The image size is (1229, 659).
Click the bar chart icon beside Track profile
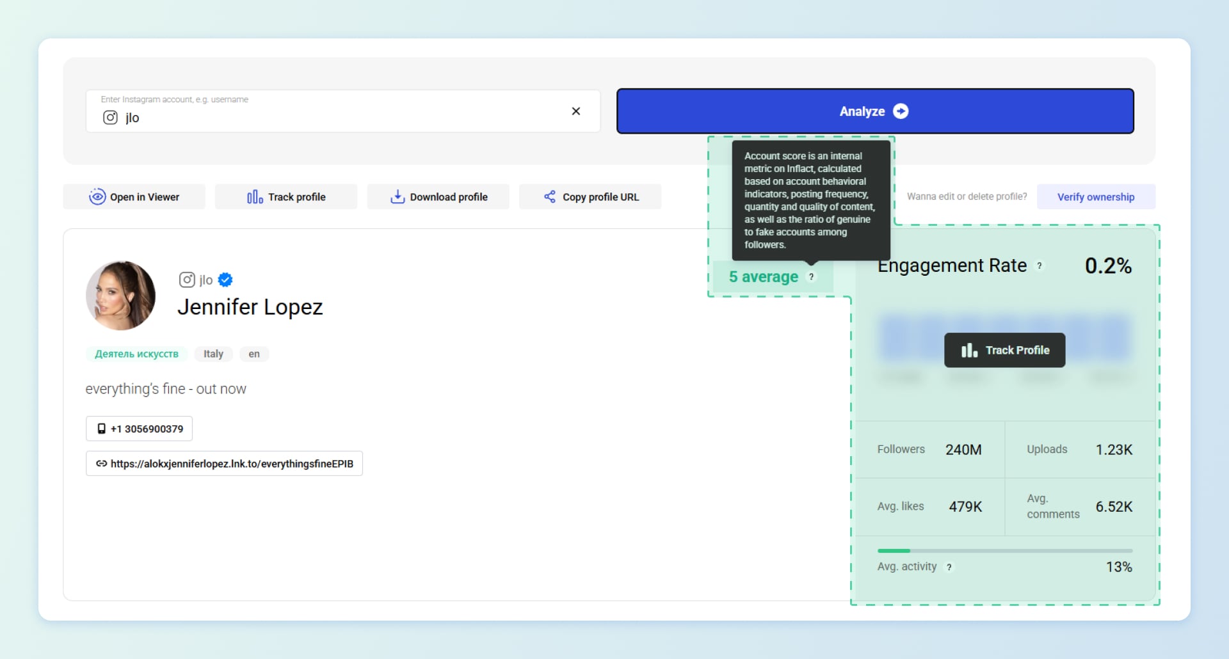(x=255, y=197)
